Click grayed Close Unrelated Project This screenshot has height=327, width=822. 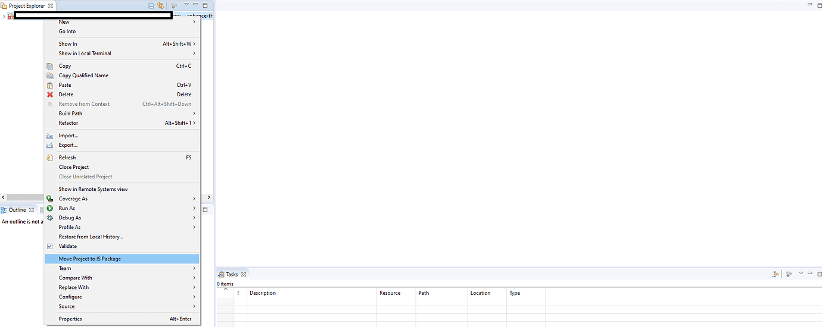click(122, 177)
